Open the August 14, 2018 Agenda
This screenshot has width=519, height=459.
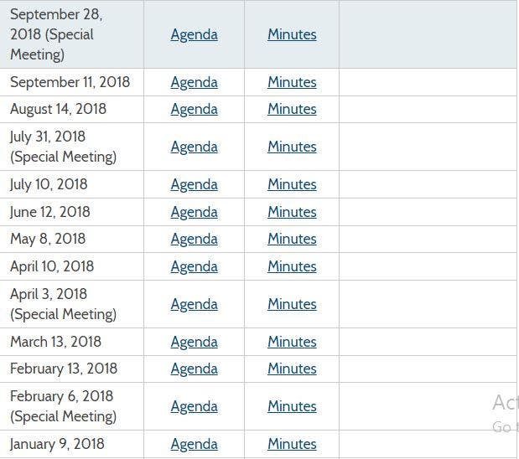[194, 109]
